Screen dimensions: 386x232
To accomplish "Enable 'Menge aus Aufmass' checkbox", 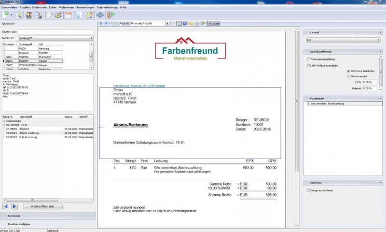I will [308, 190].
